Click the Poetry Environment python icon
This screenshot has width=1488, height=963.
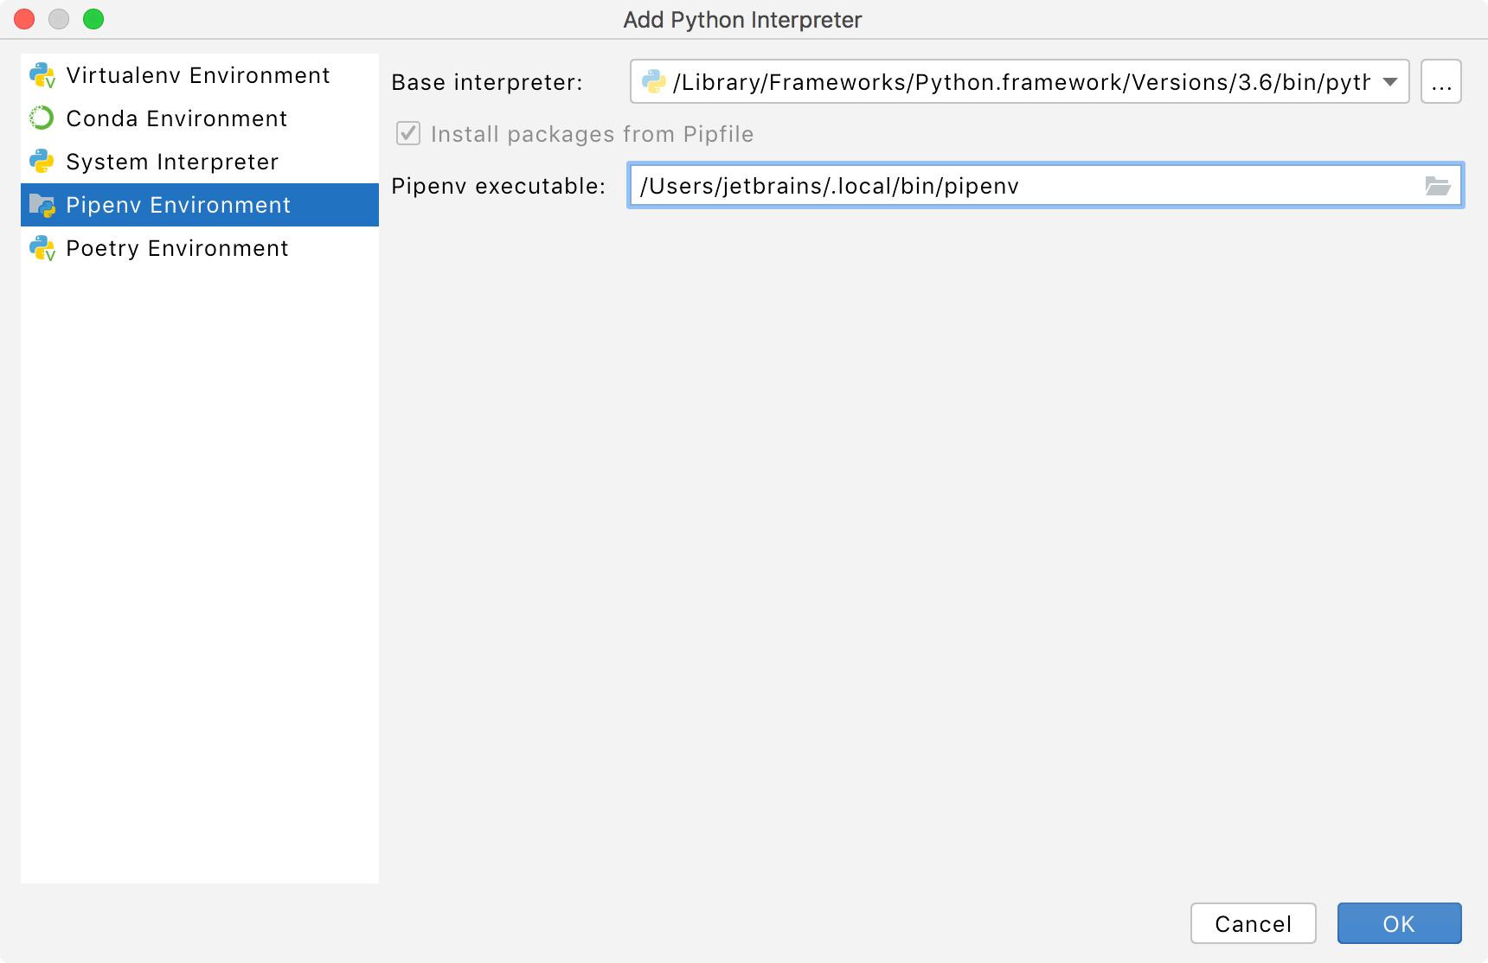click(42, 248)
